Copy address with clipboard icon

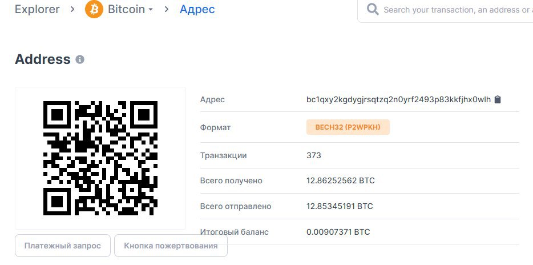(x=498, y=100)
